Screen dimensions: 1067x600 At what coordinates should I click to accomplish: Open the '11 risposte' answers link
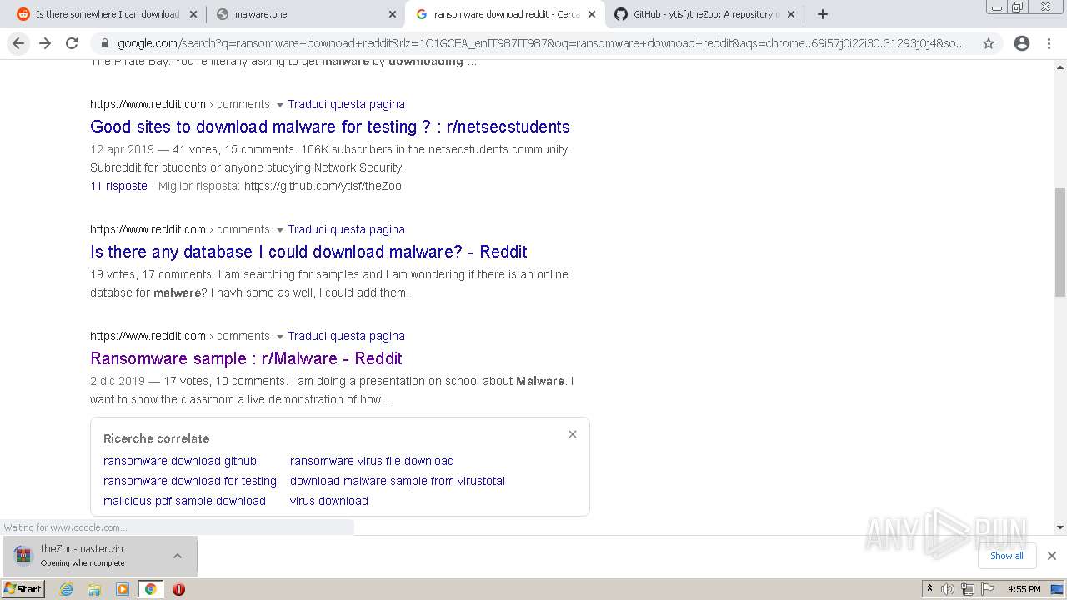tap(118, 186)
